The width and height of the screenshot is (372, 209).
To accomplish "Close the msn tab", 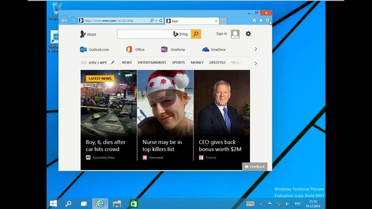I will pyautogui.click(x=216, y=21).
